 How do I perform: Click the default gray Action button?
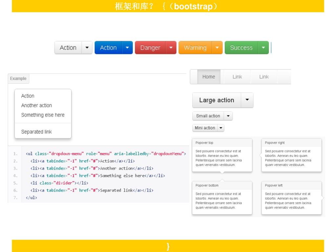(x=68, y=48)
